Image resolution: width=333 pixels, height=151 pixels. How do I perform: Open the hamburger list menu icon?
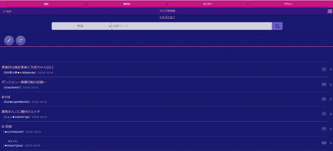330,11
